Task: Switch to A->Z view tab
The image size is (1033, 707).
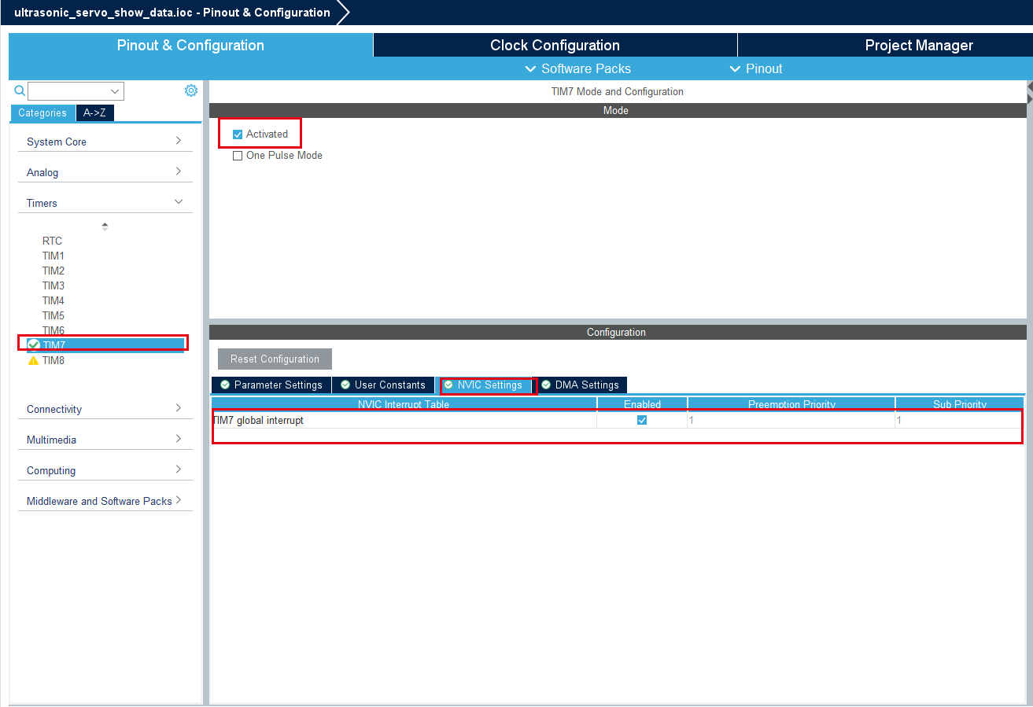Action: (x=94, y=113)
